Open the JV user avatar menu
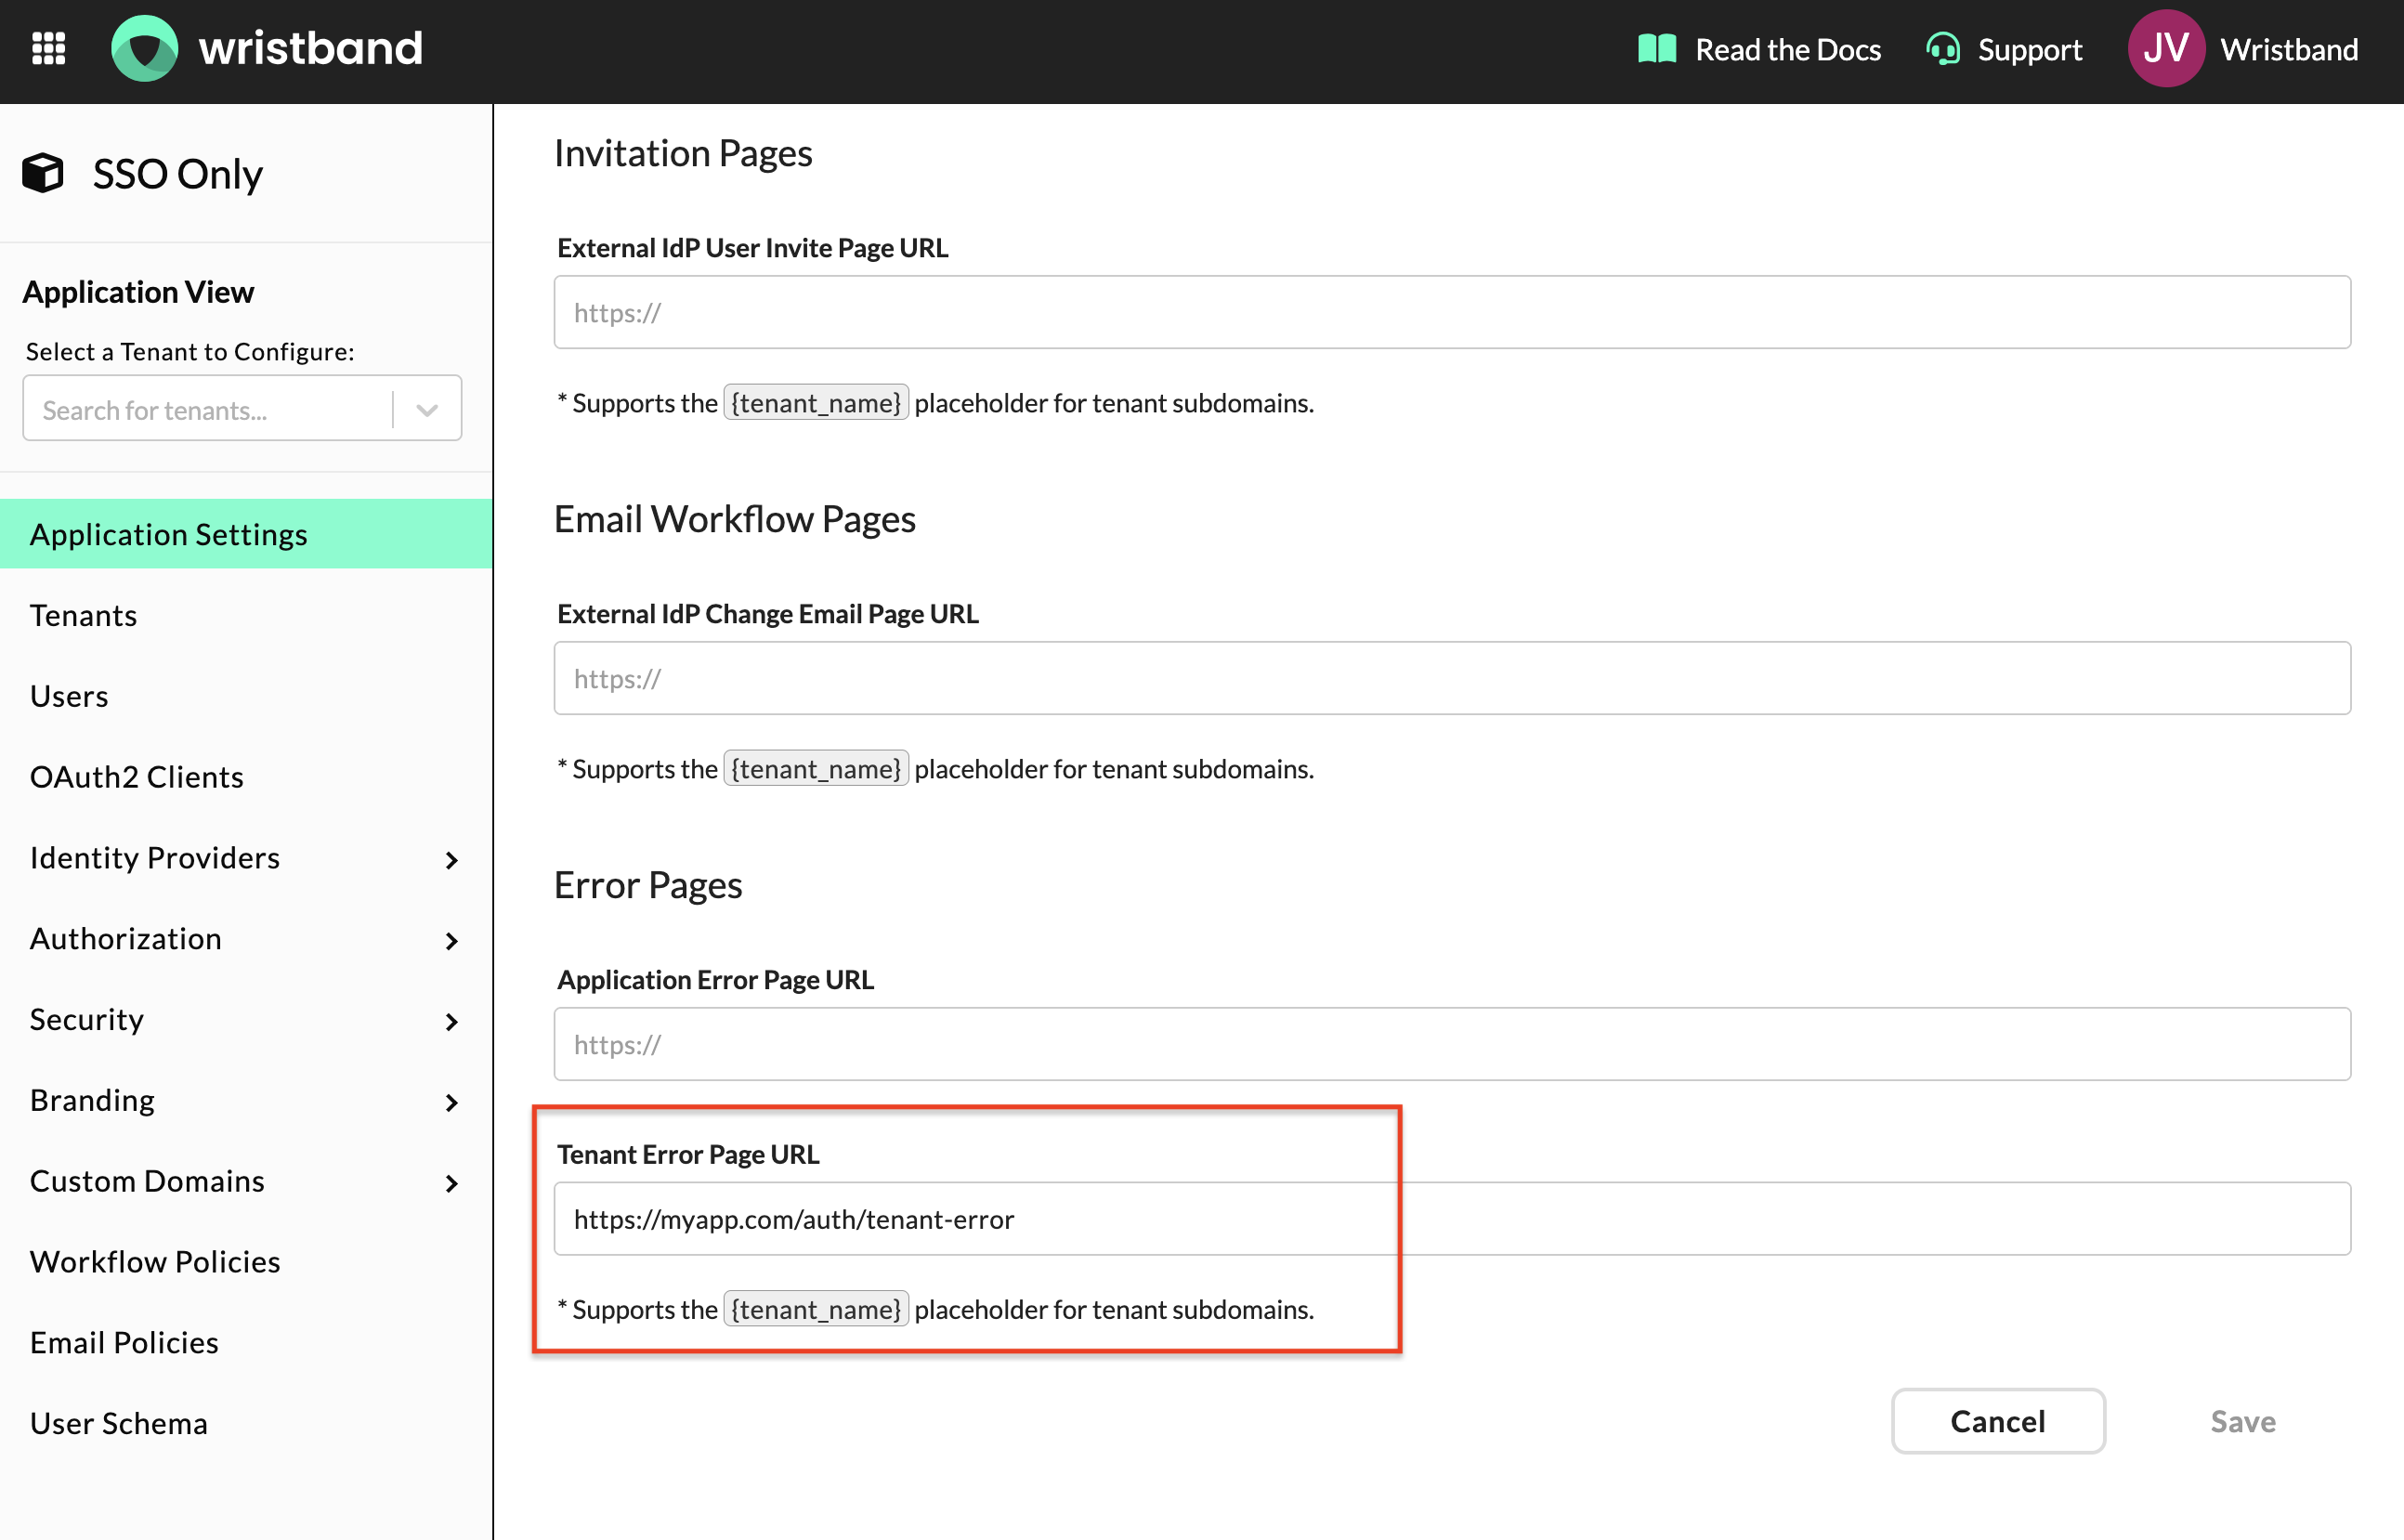Viewport: 2404px width, 1540px height. pos(2165,49)
